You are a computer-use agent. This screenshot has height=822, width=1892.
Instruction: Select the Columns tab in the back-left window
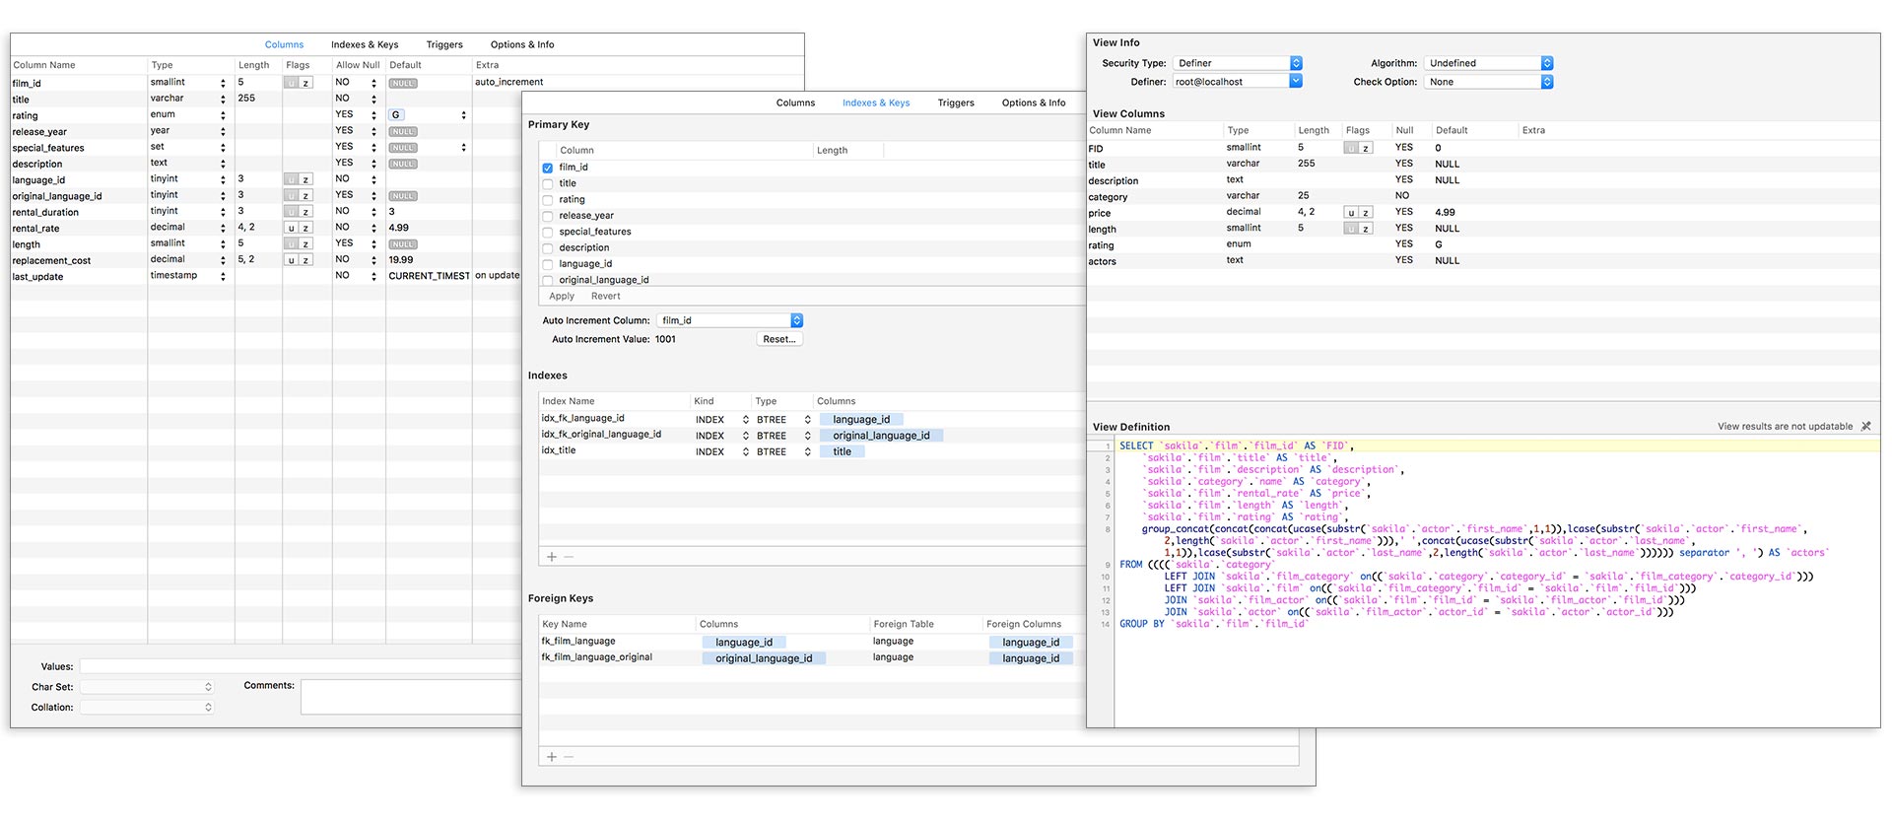point(284,44)
